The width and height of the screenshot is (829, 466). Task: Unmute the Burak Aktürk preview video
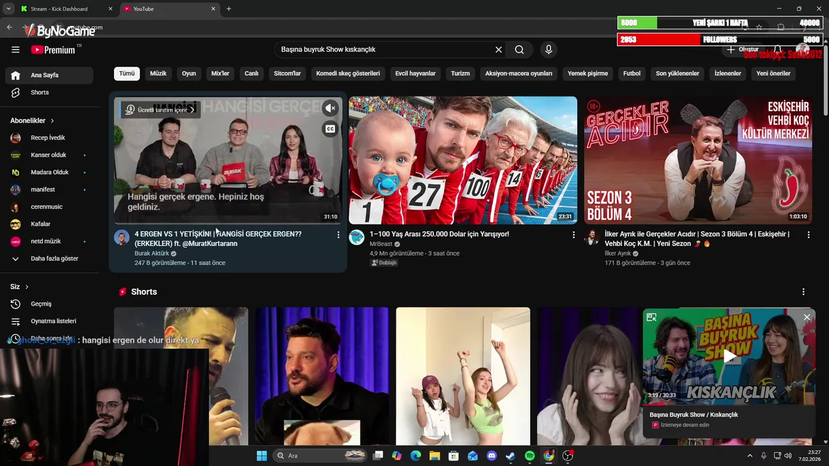click(x=330, y=109)
